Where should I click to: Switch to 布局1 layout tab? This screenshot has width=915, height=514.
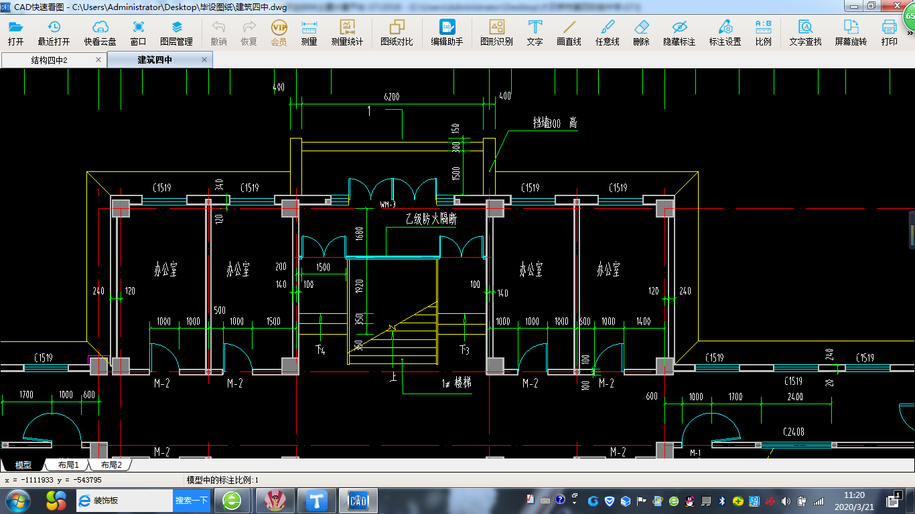(x=68, y=464)
